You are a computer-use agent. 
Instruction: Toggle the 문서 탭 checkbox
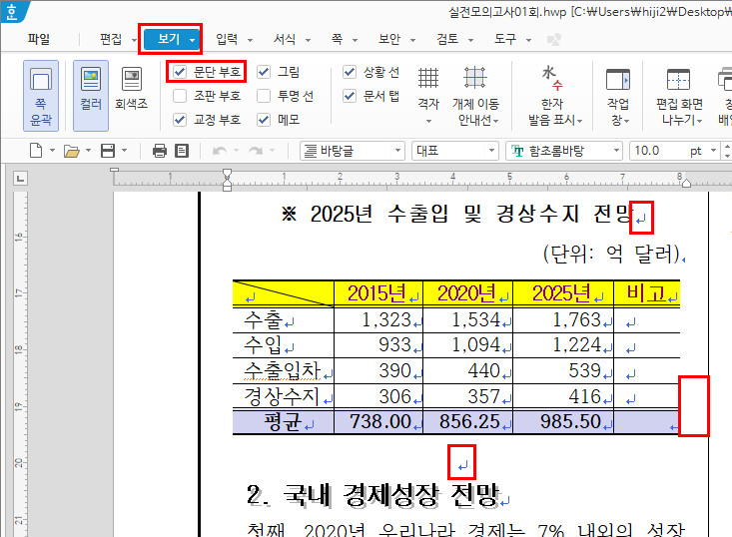[x=350, y=96]
